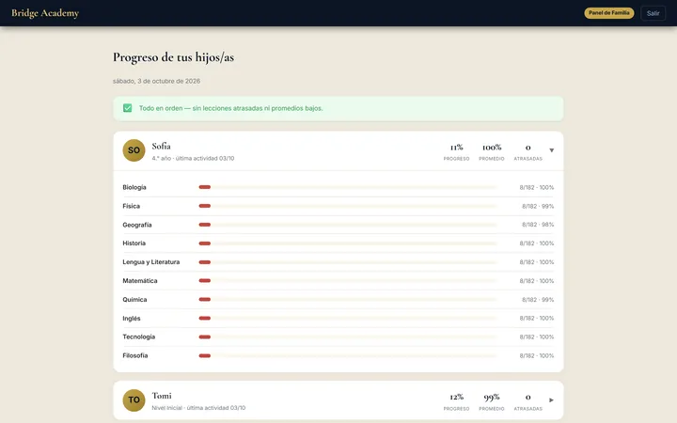Select the Física subject label
The height and width of the screenshot is (423, 677).
click(132, 206)
